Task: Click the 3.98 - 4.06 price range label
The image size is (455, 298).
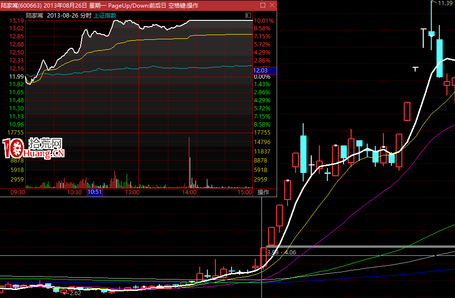Action: [x=281, y=253]
